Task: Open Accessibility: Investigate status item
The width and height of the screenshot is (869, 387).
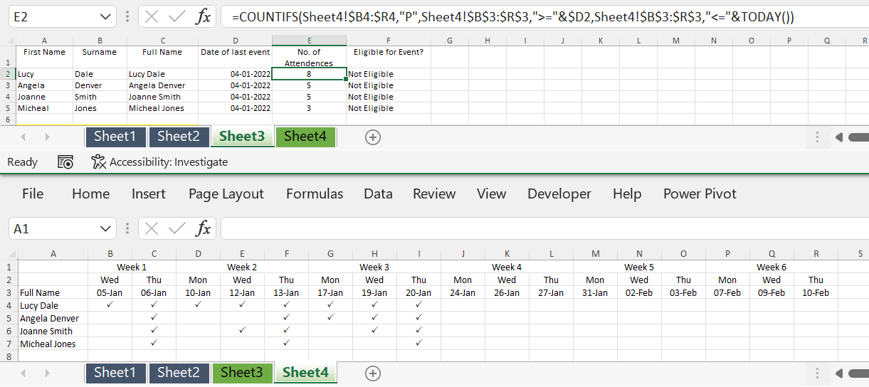Action: coord(160,162)
